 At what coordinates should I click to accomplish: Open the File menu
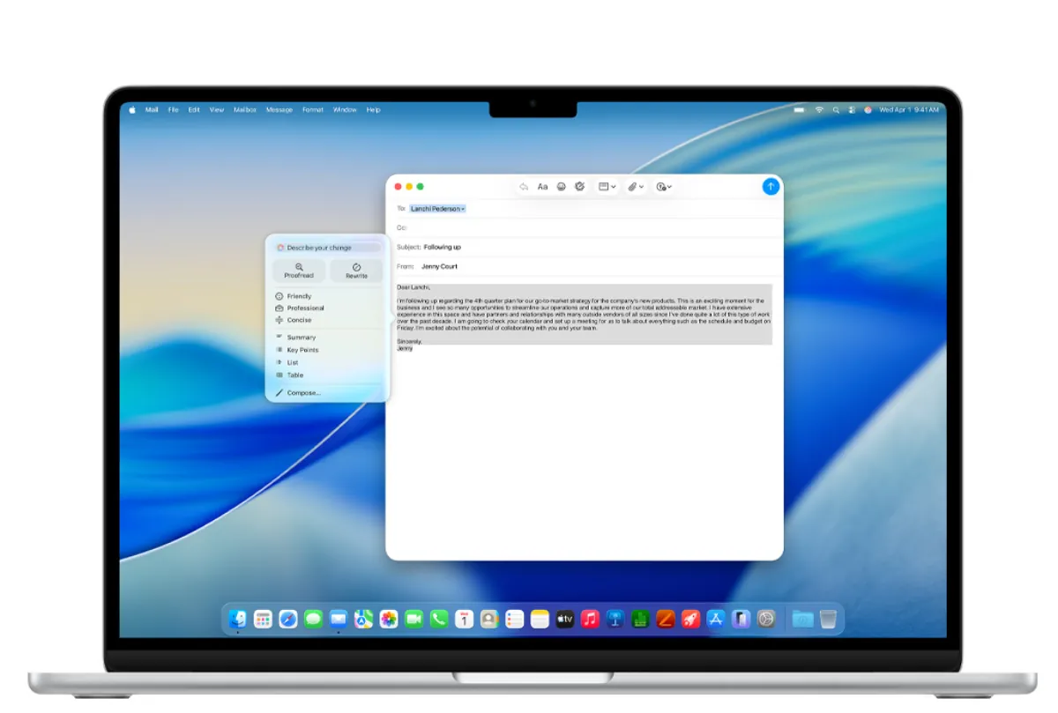[173, 110]
